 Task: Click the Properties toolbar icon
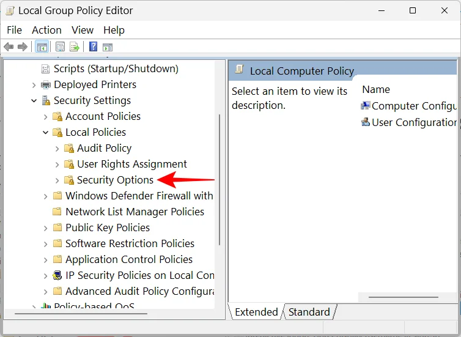click(x=60, y=46)
